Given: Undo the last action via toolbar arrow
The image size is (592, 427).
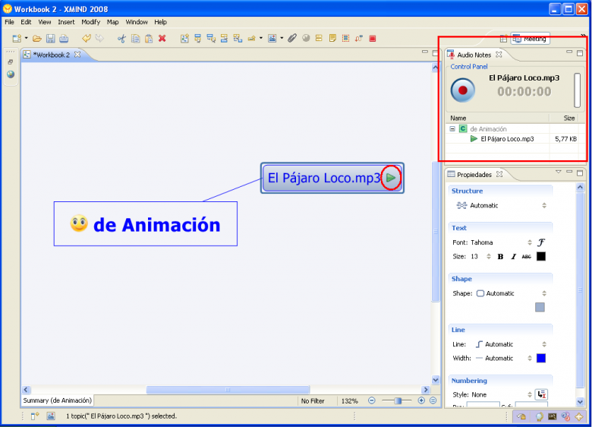Looking at the screenshot, I should [87, 39].
